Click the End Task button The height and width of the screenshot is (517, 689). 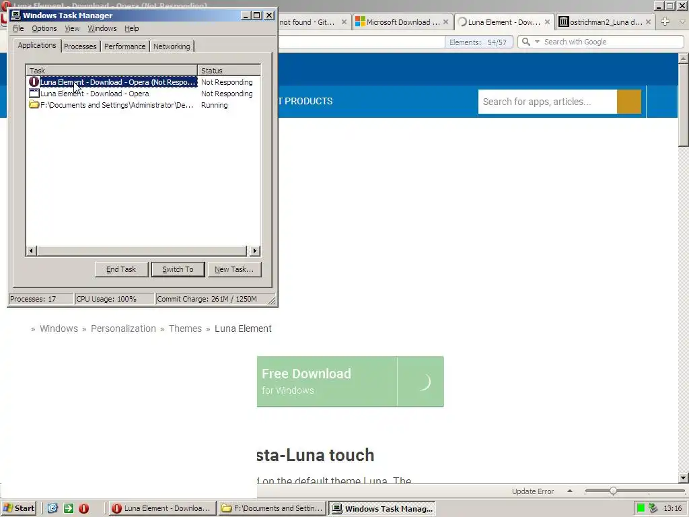pyautogui.click(x=121, y=269)
